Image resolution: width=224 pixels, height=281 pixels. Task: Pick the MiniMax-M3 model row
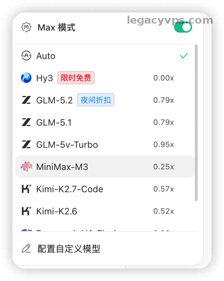click(105, 167)
